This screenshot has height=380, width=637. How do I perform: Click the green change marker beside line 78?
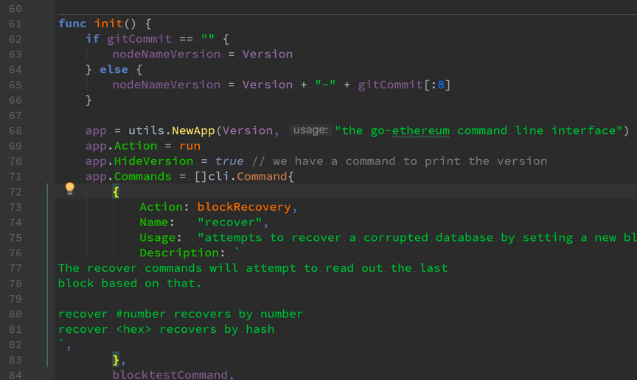[x=47, y=284]
